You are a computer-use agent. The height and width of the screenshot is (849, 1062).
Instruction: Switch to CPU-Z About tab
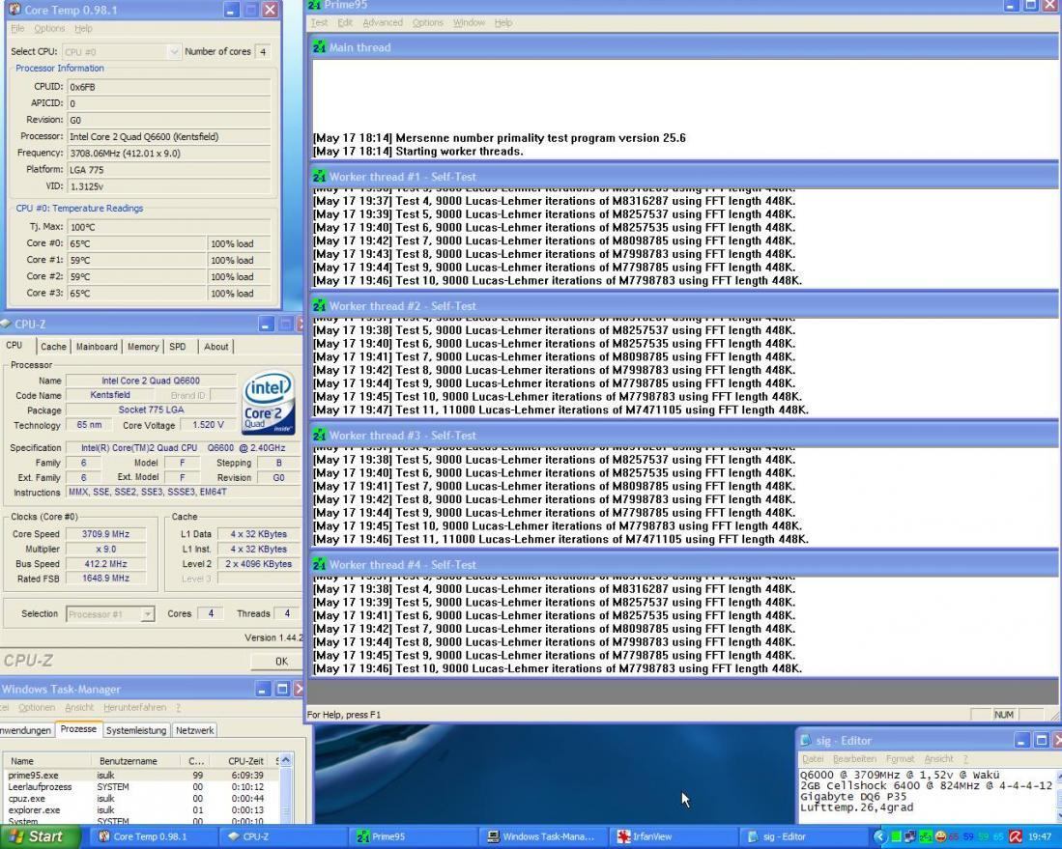tap(216, 347)
